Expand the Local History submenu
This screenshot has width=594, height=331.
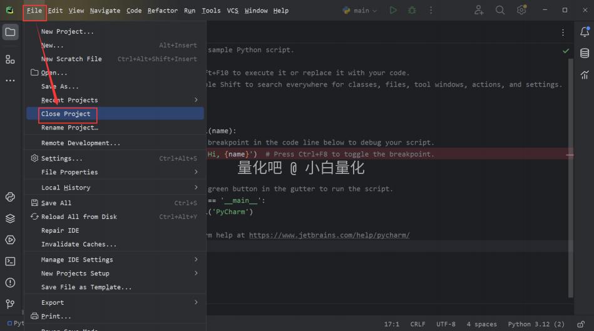point(119,187)
